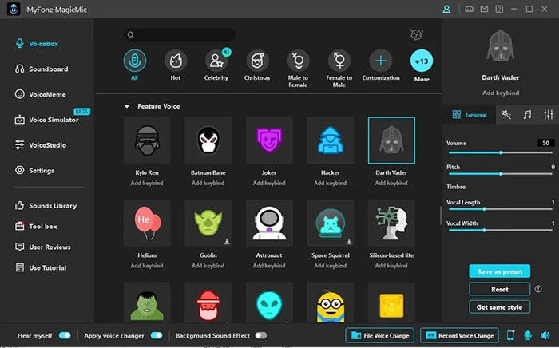Expand the +13 More categories
This screenshot has height=348, width=559.
(x=421, y=61)
